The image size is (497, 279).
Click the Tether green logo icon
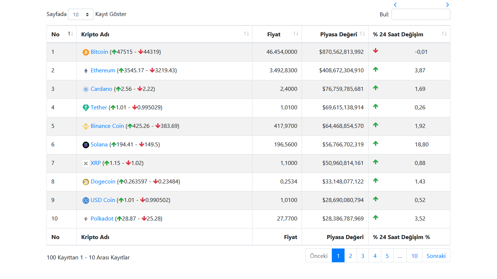tap(86, 108)
